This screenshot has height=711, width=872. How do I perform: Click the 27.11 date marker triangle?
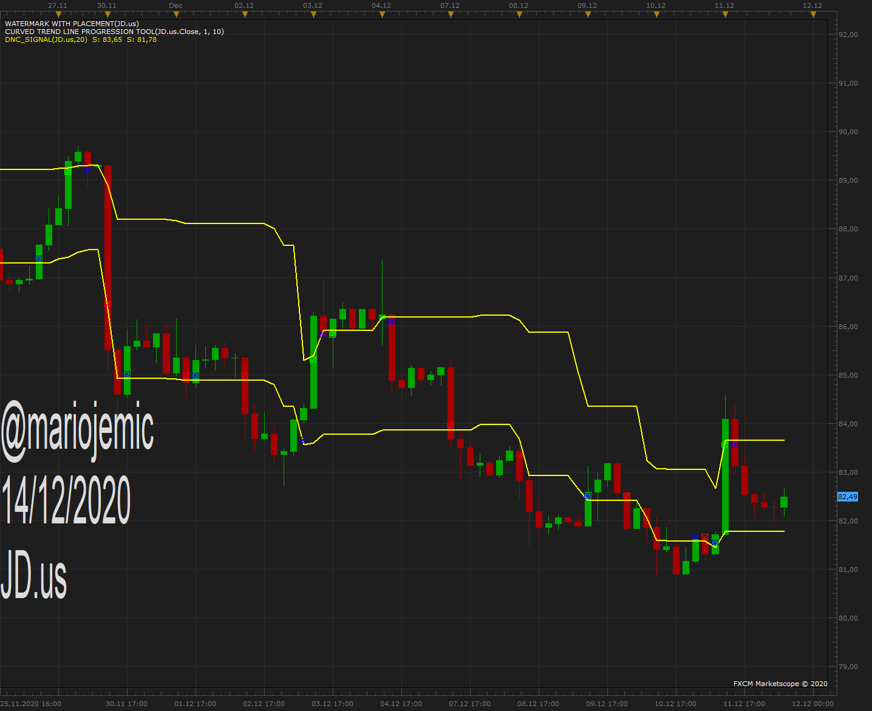click(58, 15)
